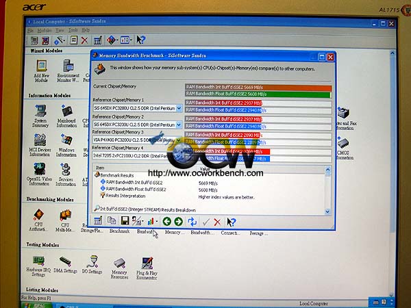Open the File menu in Sandra
This screenshot has height=308, width=411.
click(x=30, y=30)
